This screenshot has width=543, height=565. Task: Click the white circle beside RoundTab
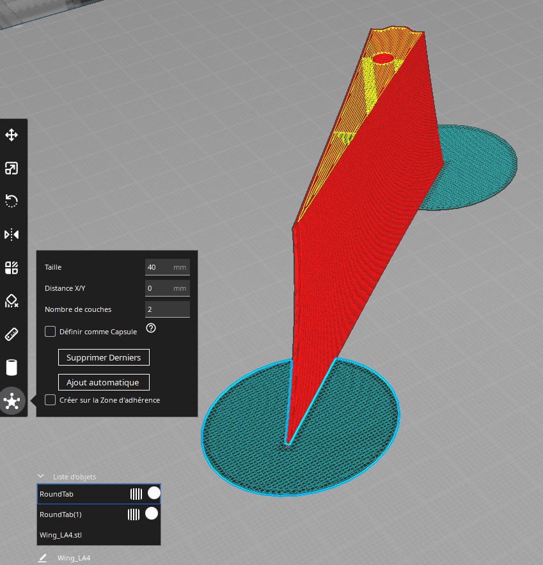click(154, 493)
